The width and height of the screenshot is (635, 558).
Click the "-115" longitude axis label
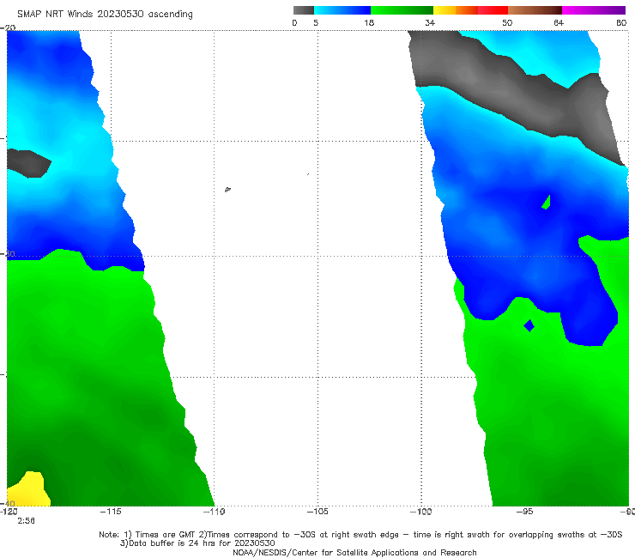coord(111,512)
